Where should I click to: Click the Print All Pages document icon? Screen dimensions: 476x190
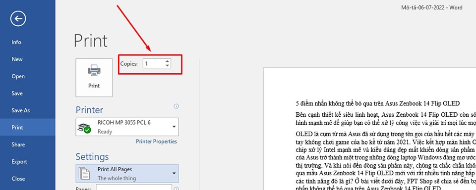[x=84, y=173]
